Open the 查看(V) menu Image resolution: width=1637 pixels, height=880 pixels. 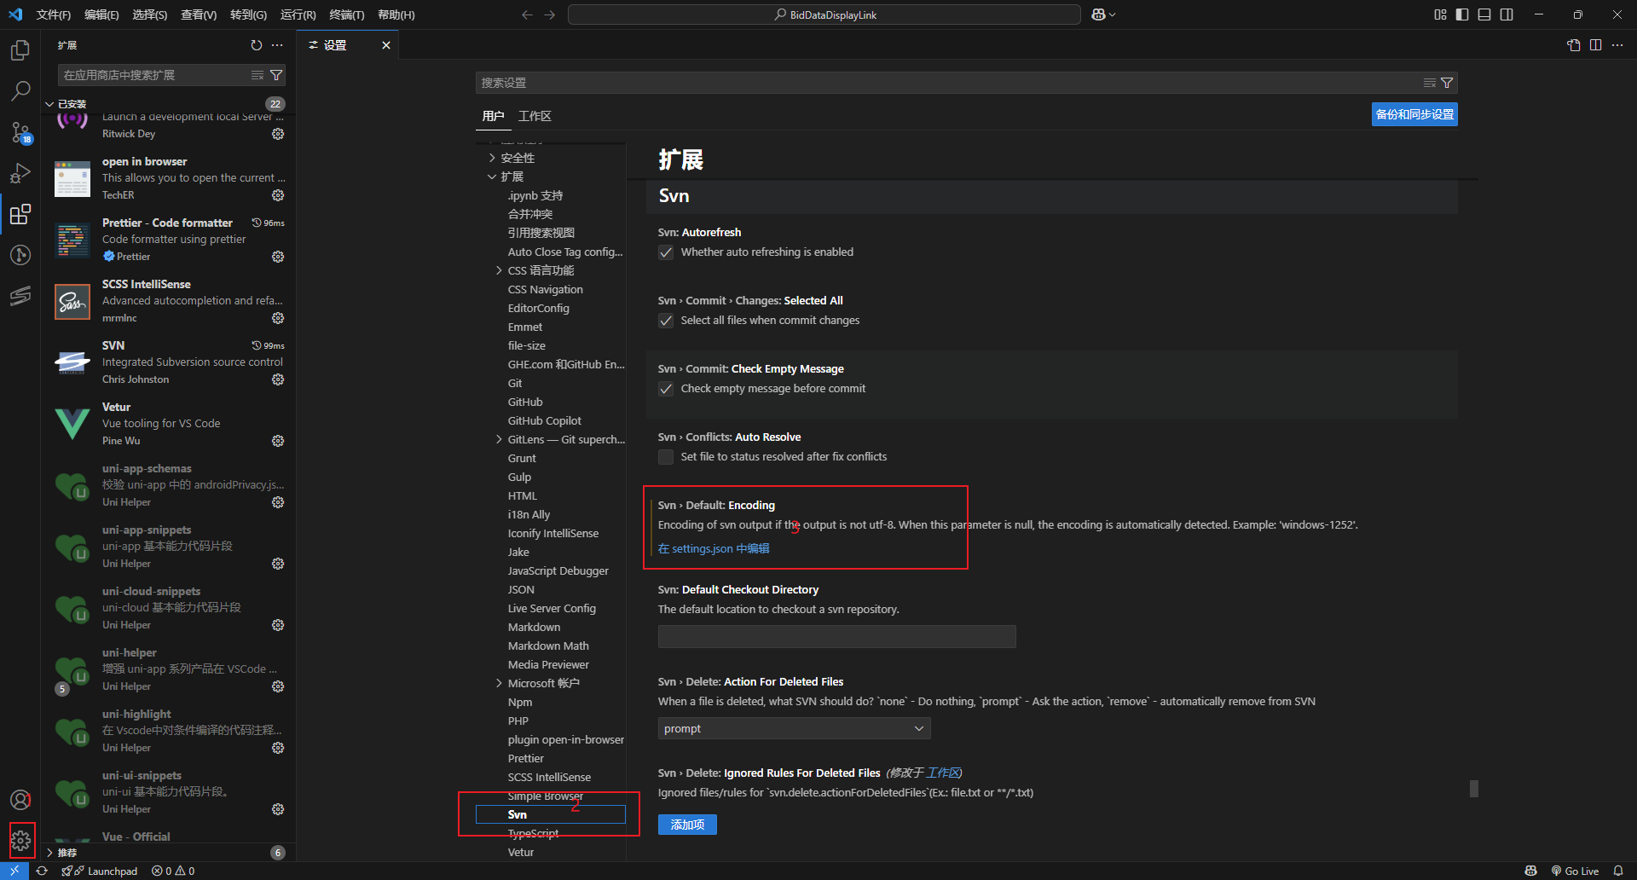(x=199, y=14)
